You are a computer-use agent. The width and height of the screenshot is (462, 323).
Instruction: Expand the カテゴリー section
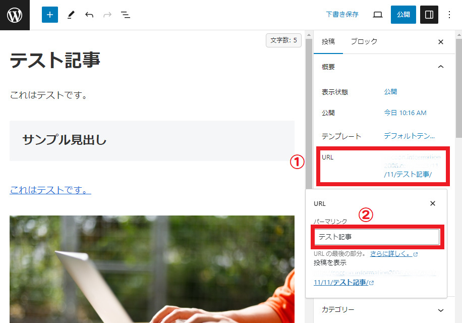[440, 310]
